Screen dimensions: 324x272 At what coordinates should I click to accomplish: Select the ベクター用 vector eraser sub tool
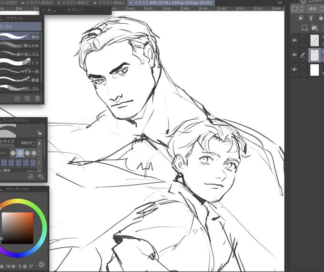point(20,71)
